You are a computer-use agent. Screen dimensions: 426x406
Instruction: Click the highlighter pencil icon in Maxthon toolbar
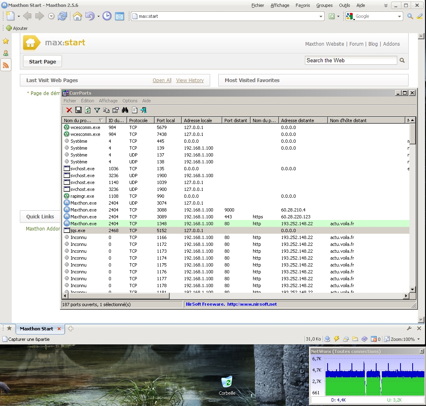pyautogui.click(x=420, y=16)
